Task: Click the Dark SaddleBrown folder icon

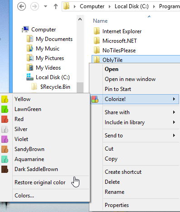Action: (5, 169)
